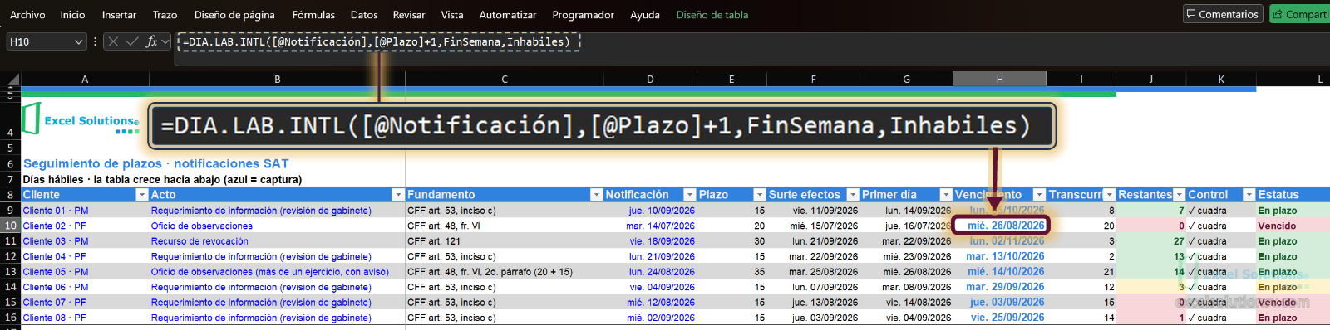The width and height of the screenshot is (1330, 330).
Task: Open the Trazo ribbon tab
Action: 165,15
